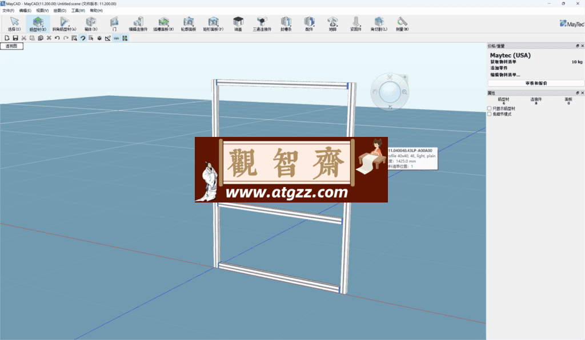Click the 面板 count in 属性 panel

[568, 101]
